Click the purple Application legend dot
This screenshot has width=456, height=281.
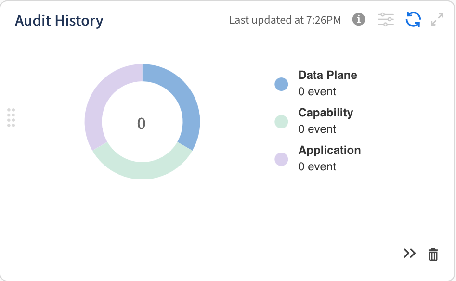(x=281, y=159)
